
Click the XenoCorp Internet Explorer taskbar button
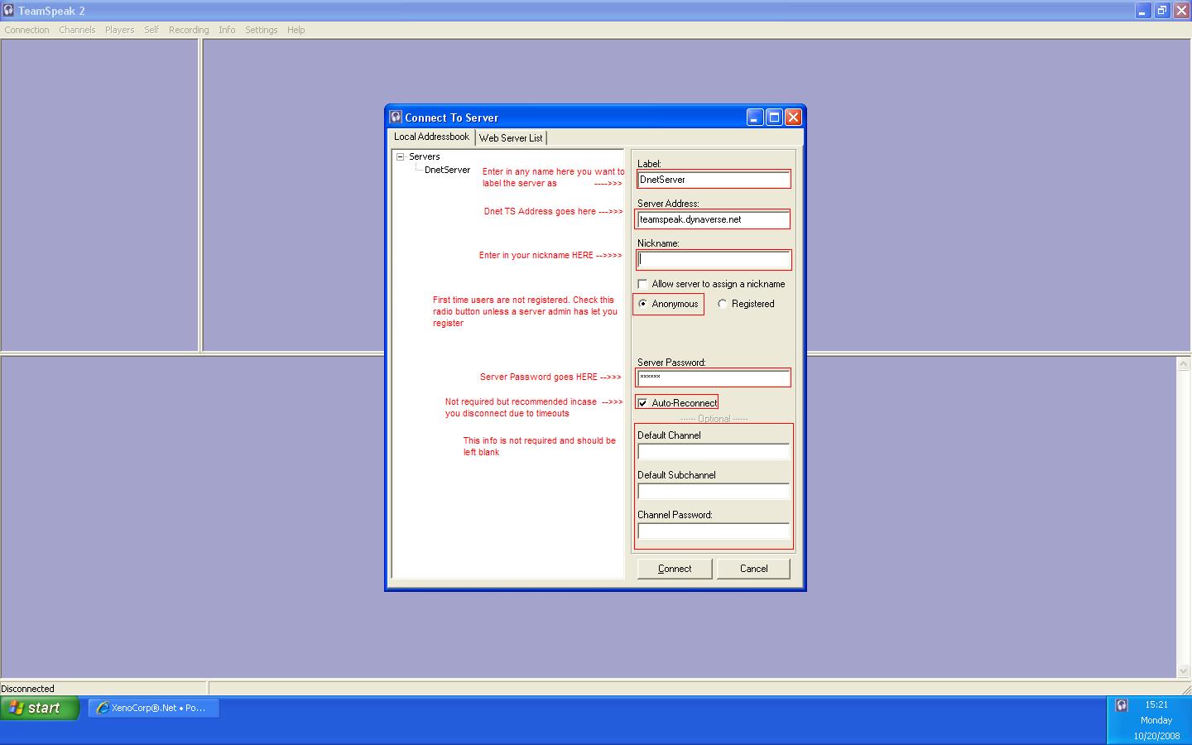pyautogui.click(x=154, y=708)
